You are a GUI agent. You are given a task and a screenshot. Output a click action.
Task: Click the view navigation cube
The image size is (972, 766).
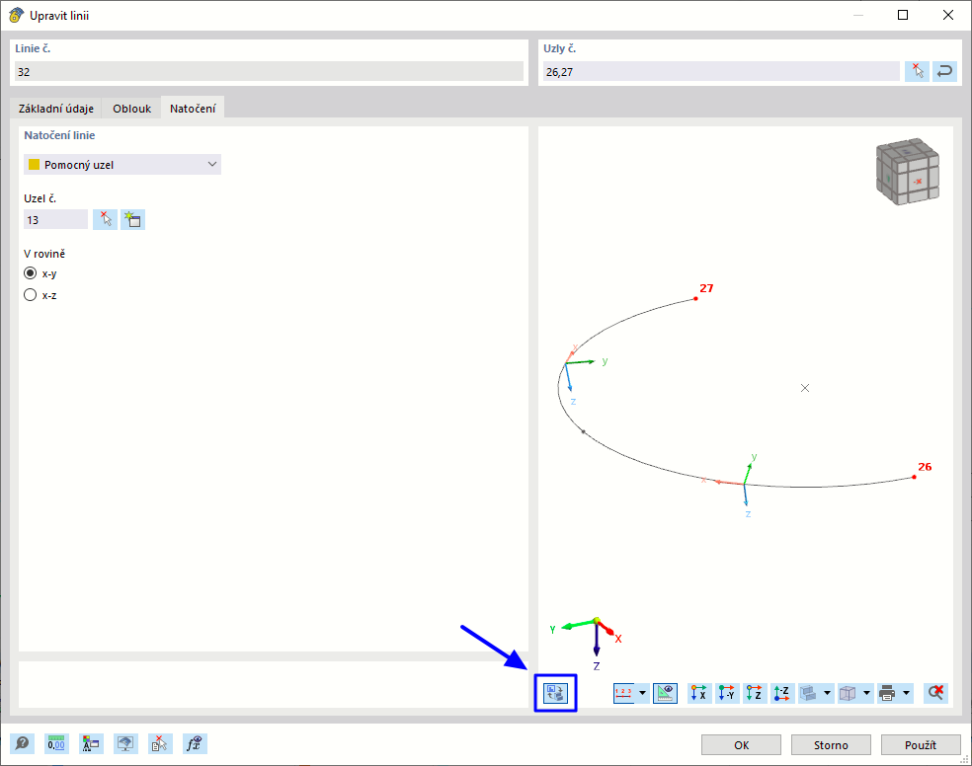tap(908, 172)
